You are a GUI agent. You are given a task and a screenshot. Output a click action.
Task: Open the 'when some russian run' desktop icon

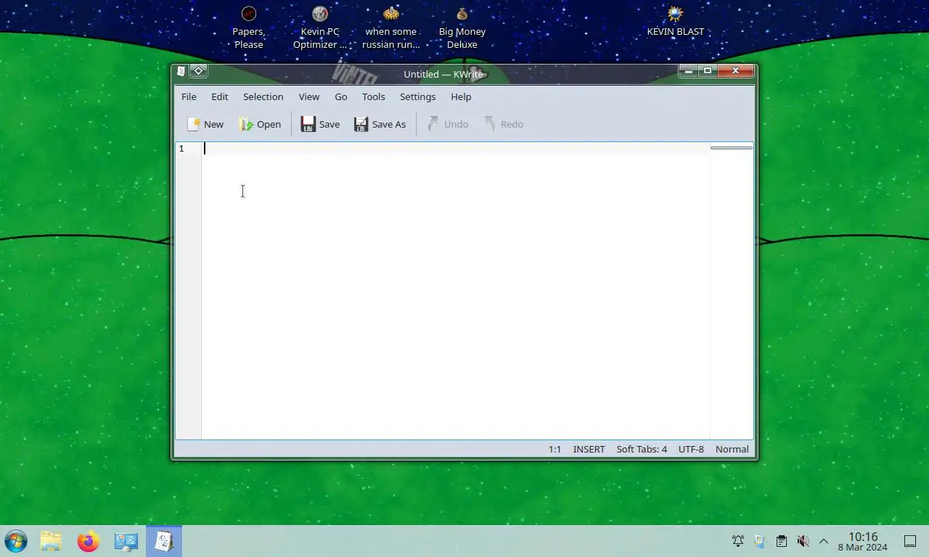coord(391,28)
